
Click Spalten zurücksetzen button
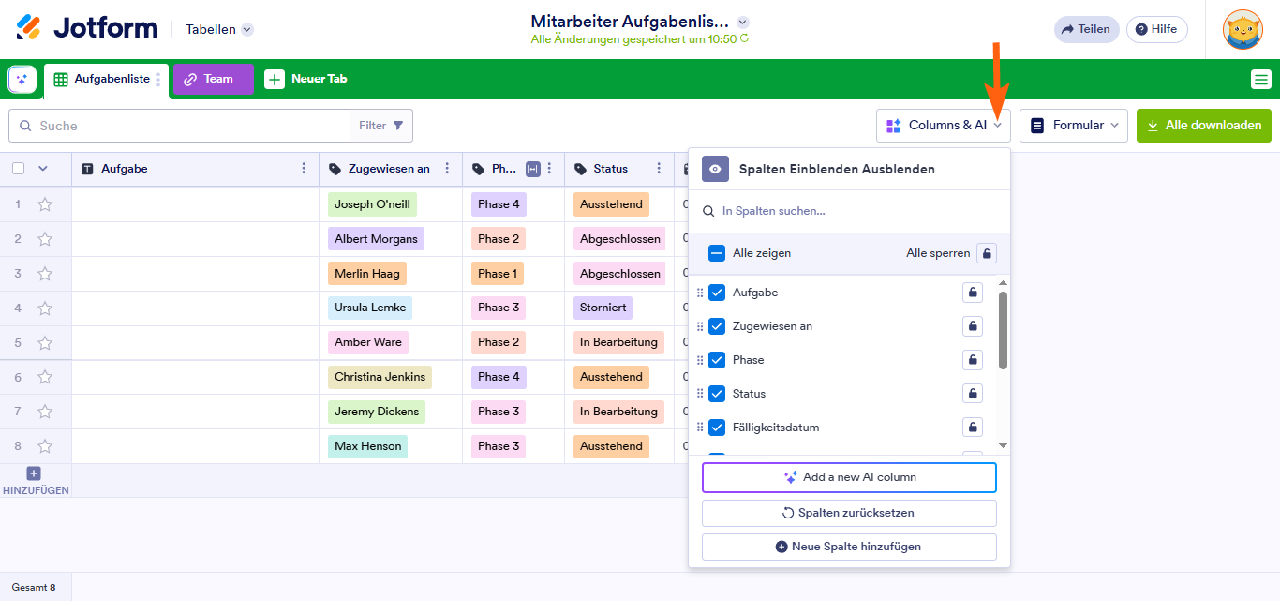pyautogui.click(x=849, y=513)
